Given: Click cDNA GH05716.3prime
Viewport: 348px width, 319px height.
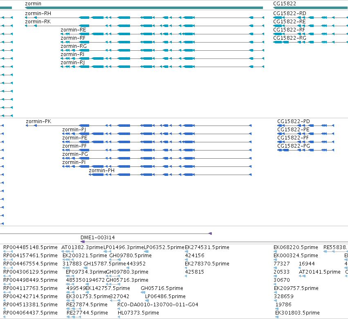Looking at the screenshot, I should click(x=127, y=280).
